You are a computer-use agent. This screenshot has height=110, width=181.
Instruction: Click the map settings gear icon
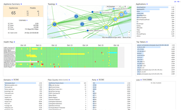pyautogui.click(x=125, y=7)
